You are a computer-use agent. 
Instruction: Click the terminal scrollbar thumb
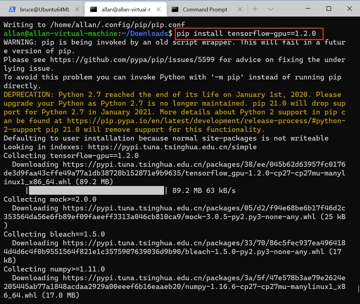pyautogui.click(x=358, y=289)
